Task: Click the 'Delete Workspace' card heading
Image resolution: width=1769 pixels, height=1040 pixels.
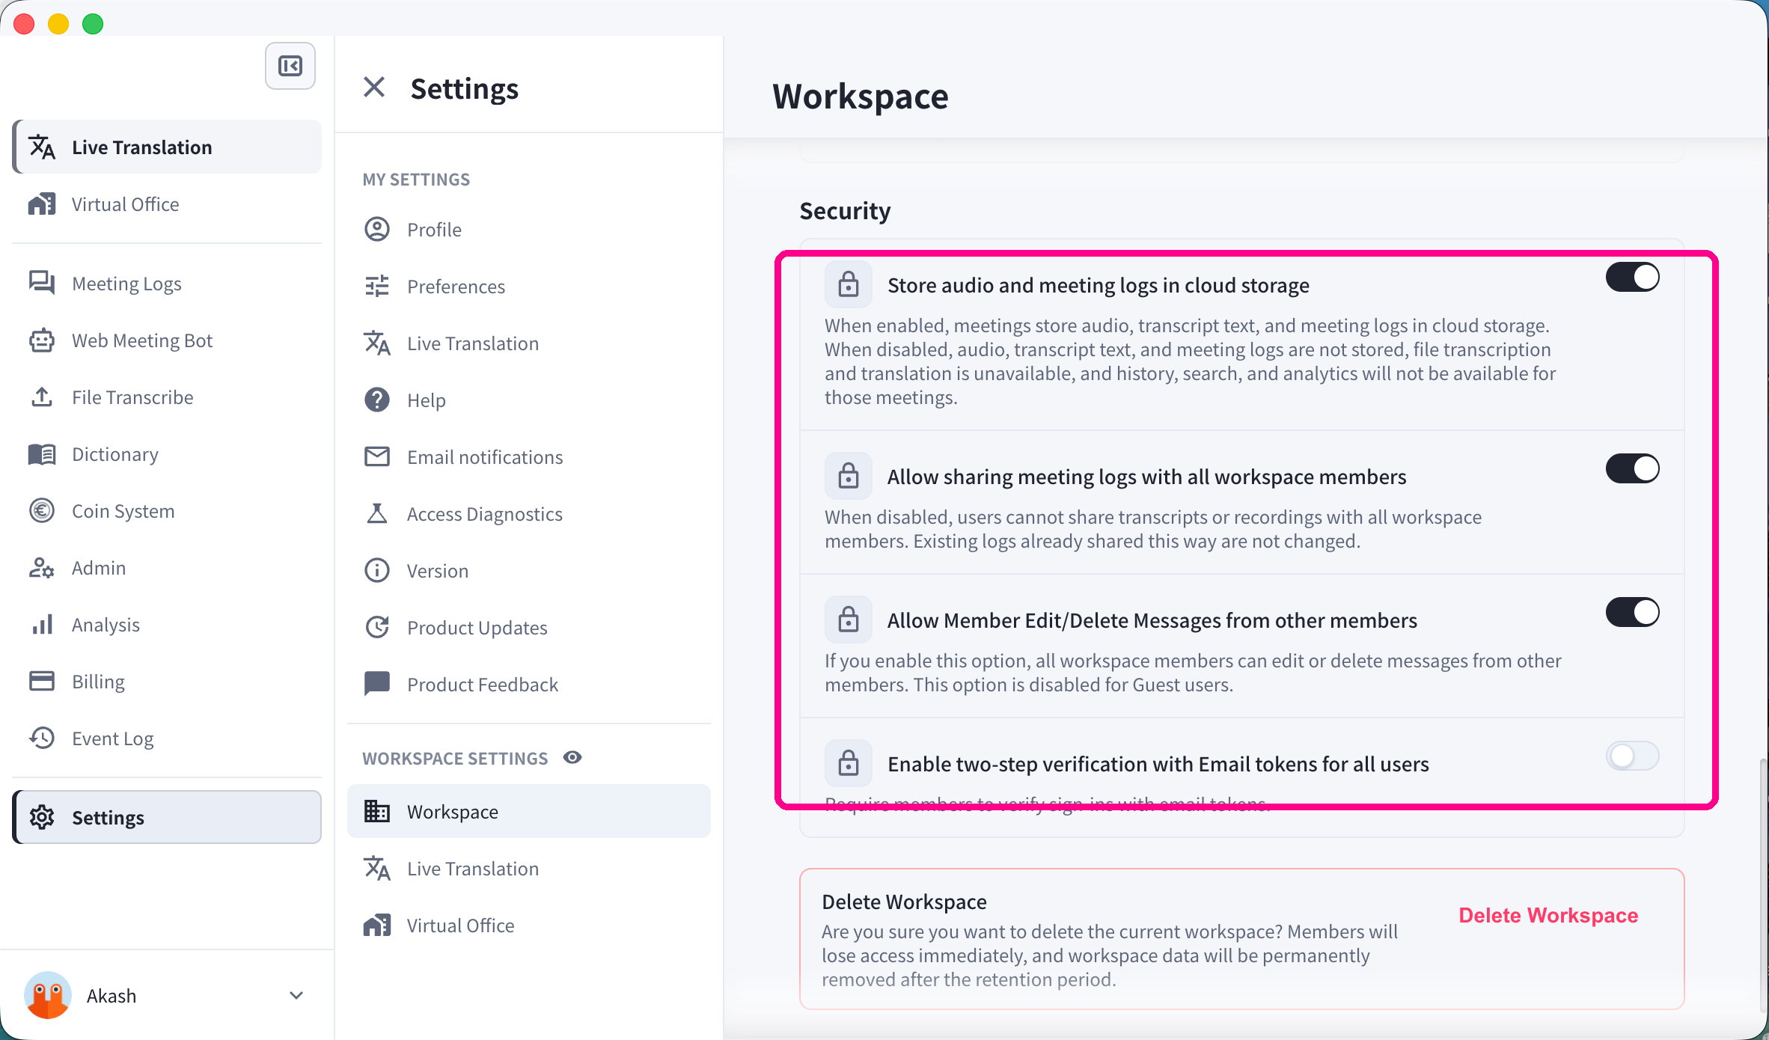Action: tap(904, 902)
